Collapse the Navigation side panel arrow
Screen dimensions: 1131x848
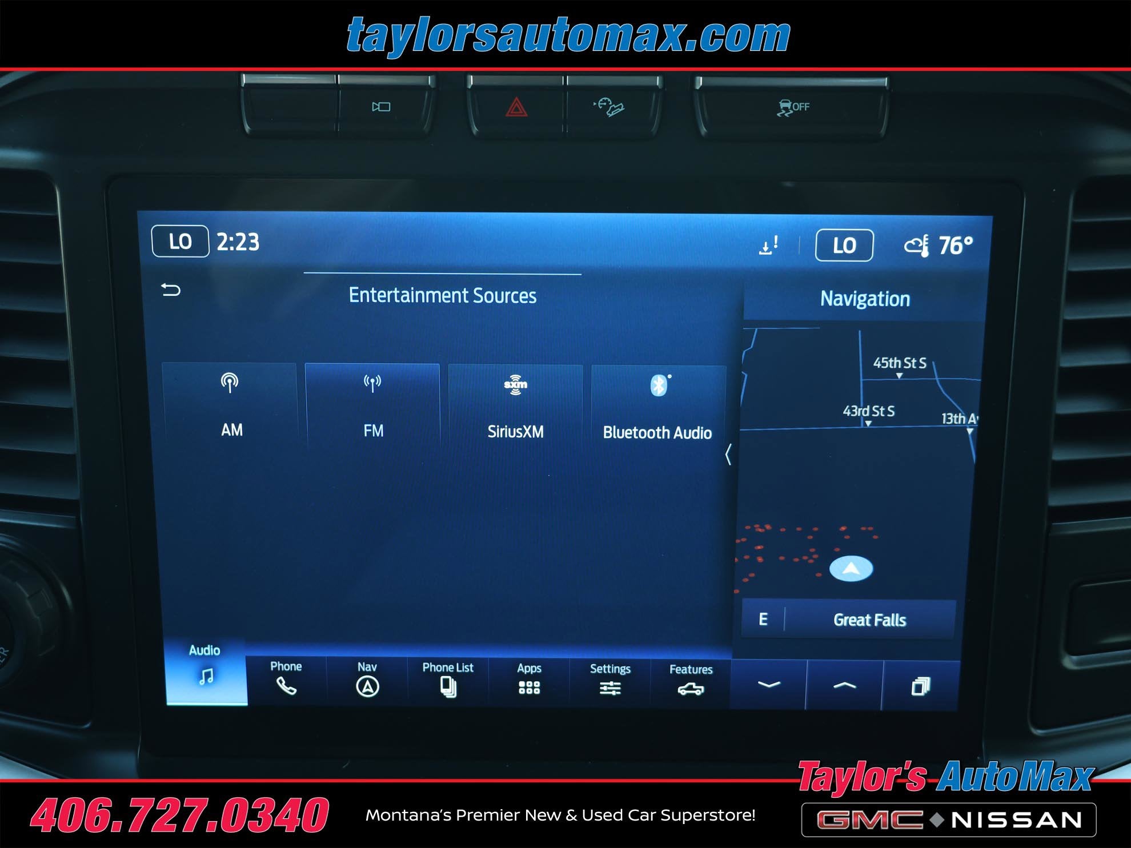pos(728,455)
